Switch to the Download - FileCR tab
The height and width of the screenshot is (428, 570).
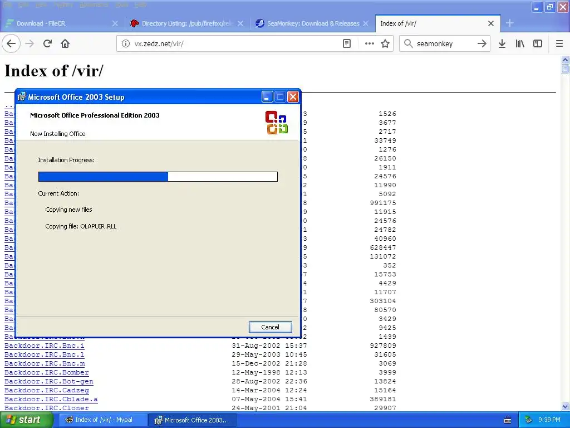point(62,23)
